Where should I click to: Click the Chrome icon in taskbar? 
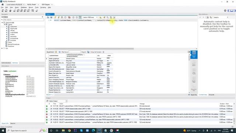[69, 130]
